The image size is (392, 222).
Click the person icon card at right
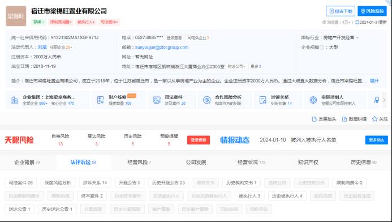pyautogui.click(x=376, y=100)
